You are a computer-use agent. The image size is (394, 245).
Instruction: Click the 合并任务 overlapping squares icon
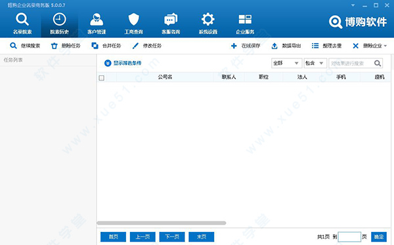point(95,46)
